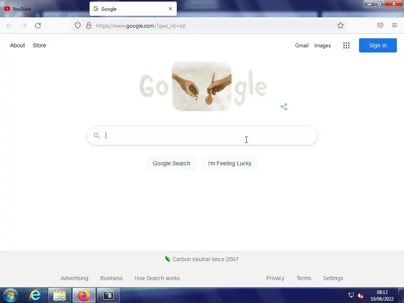404x303 pixels.
Task: Show site security info via padlock icon
Action: click(x=89, y=25)
